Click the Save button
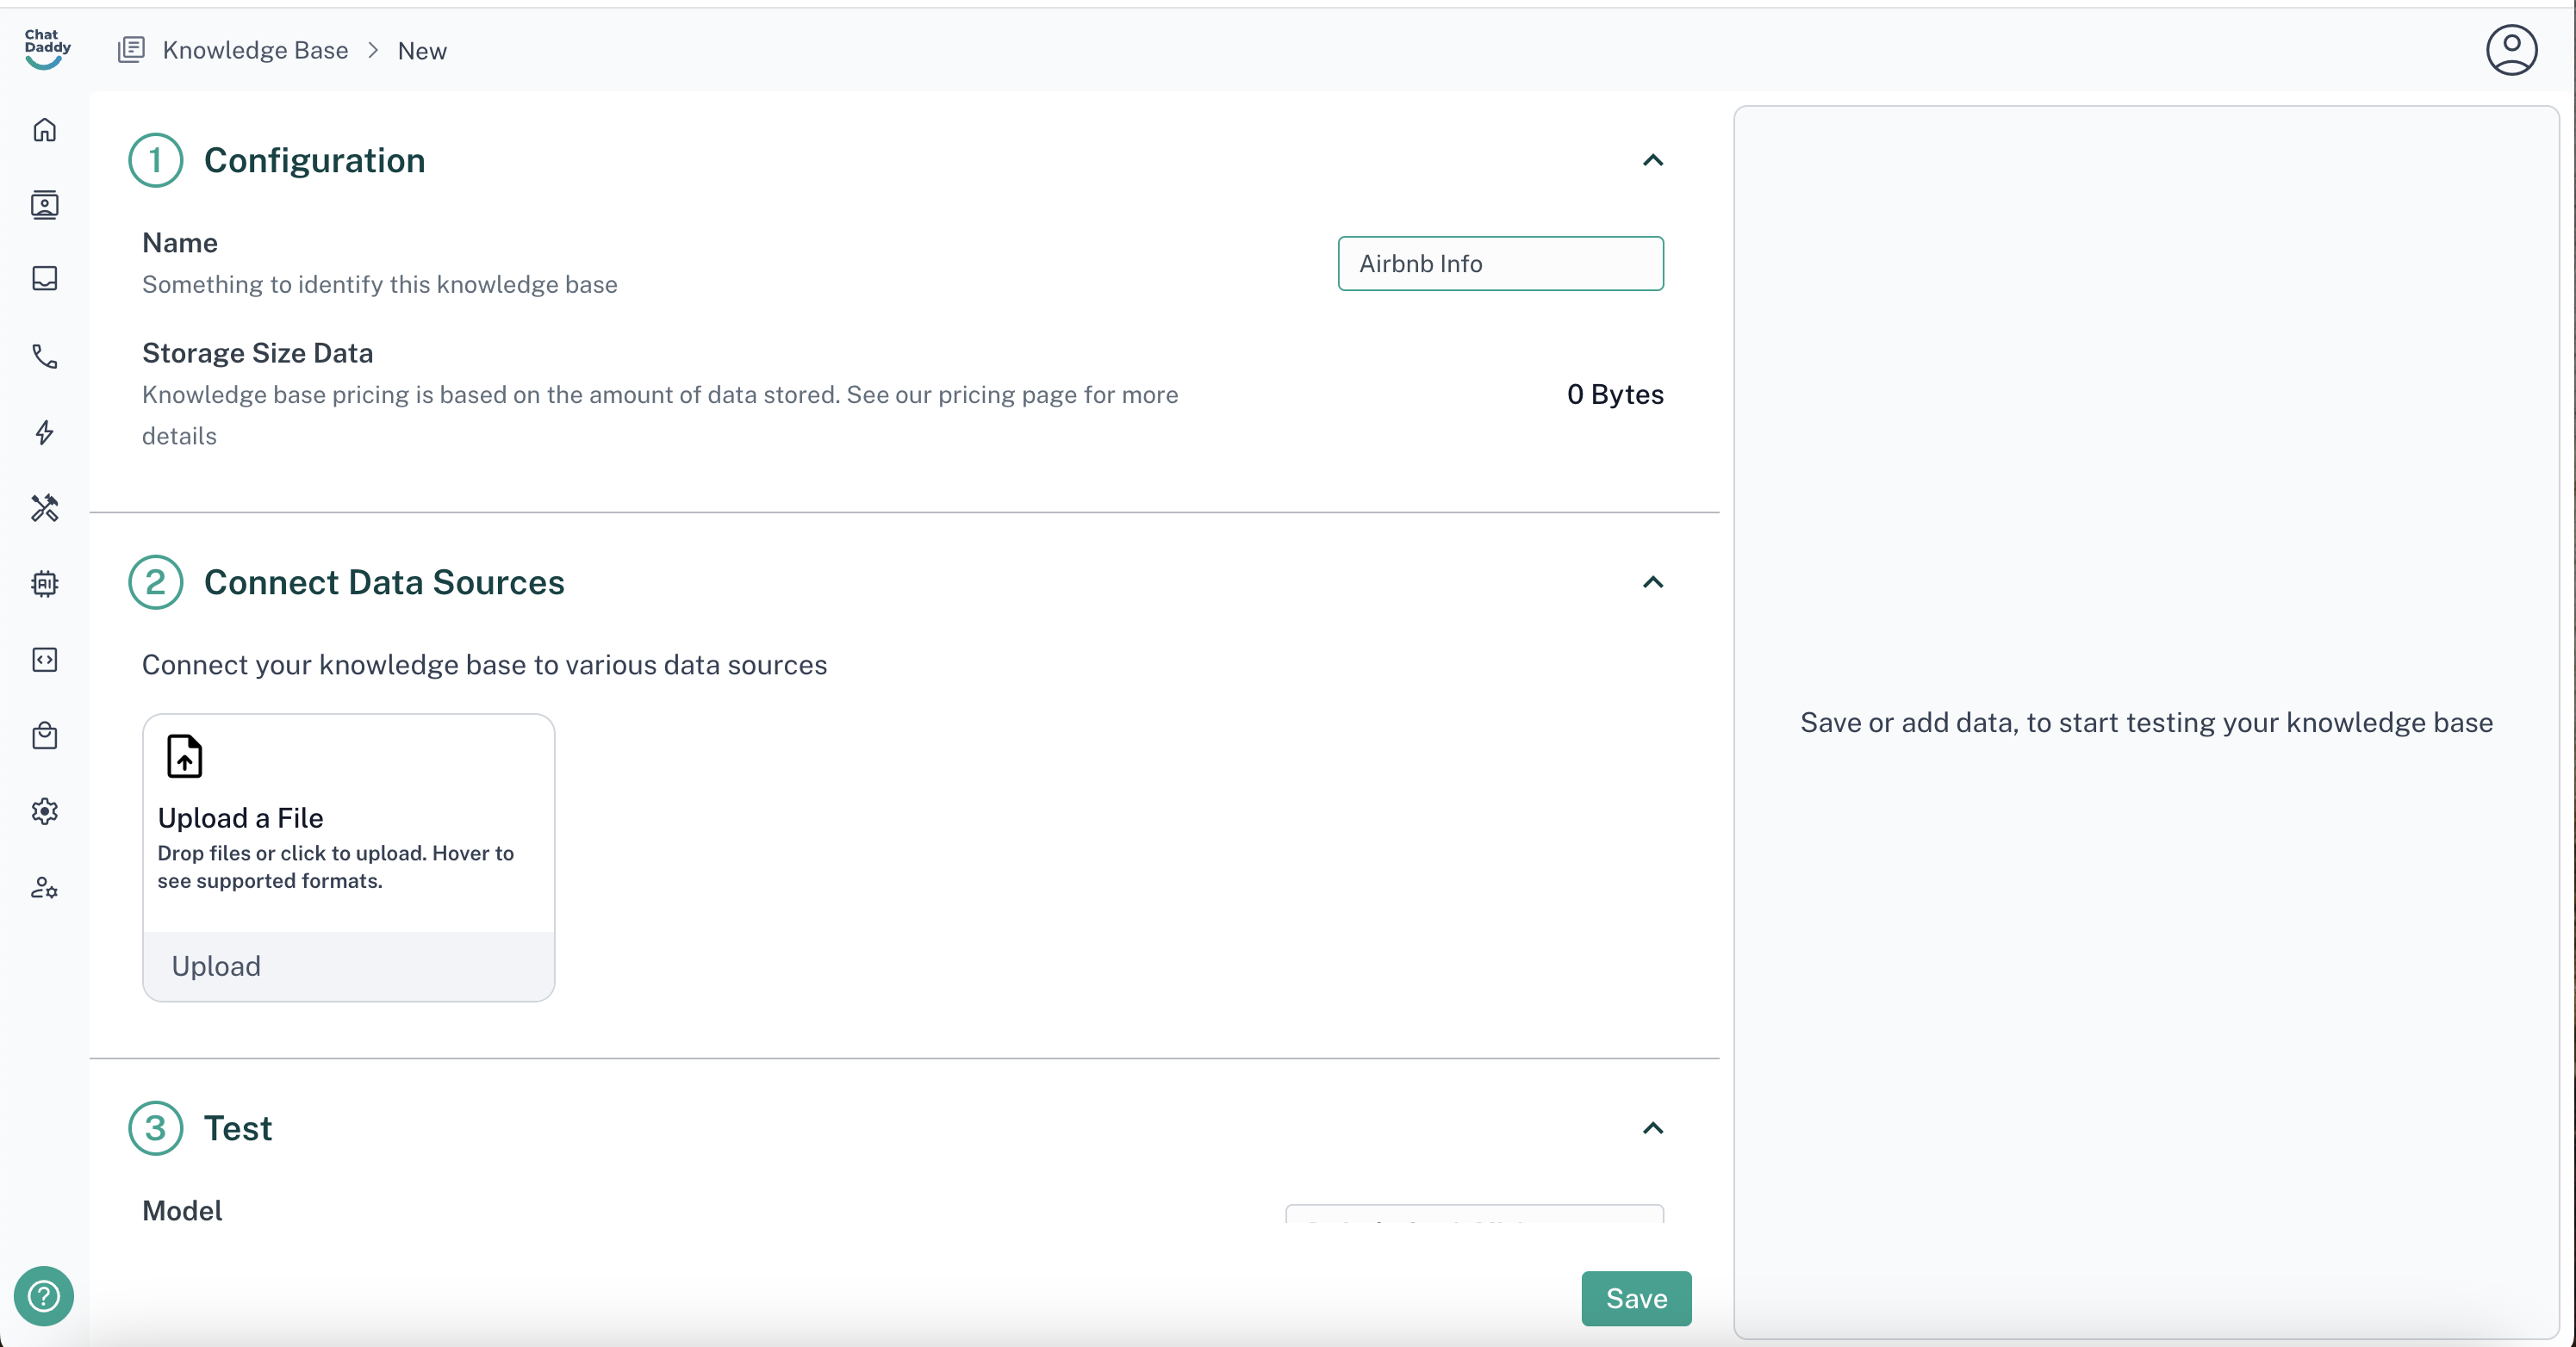 click(1635, 1298)
